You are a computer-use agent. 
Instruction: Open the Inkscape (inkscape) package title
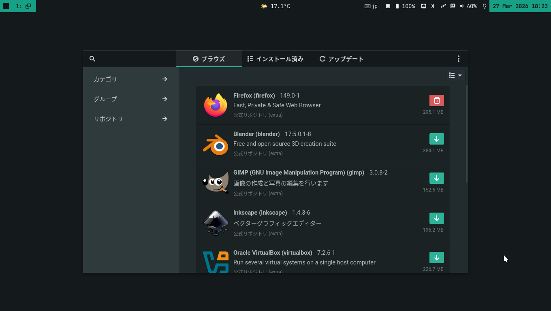click(260, 213)
